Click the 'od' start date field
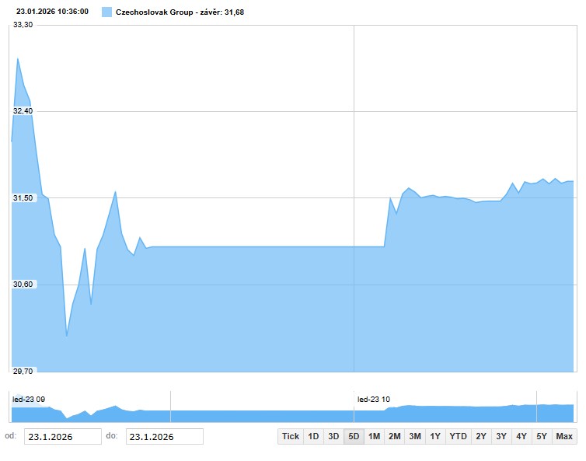 [x=62, y=437]
